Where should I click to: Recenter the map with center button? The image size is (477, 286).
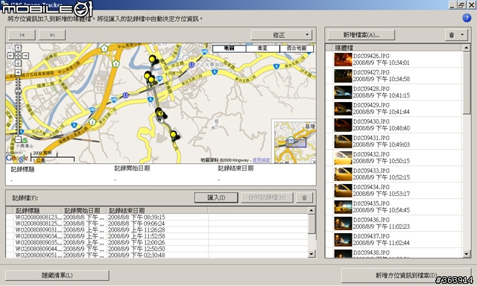pos(18,56)
